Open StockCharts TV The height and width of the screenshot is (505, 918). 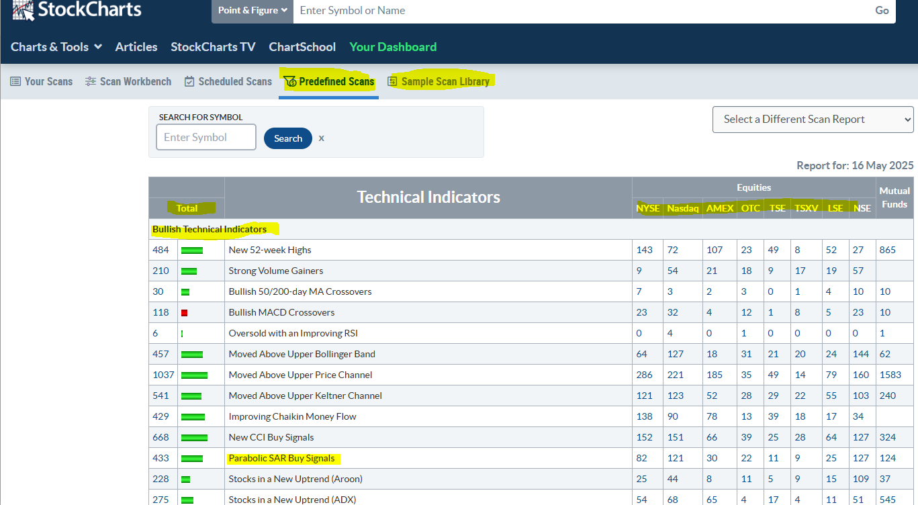[x=213, y=47]
